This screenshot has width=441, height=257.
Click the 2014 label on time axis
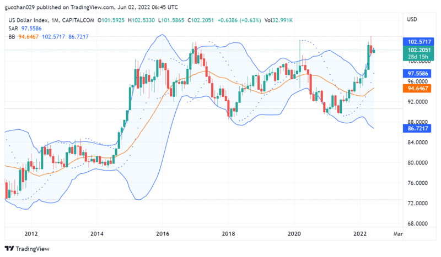tap(97, 234)
